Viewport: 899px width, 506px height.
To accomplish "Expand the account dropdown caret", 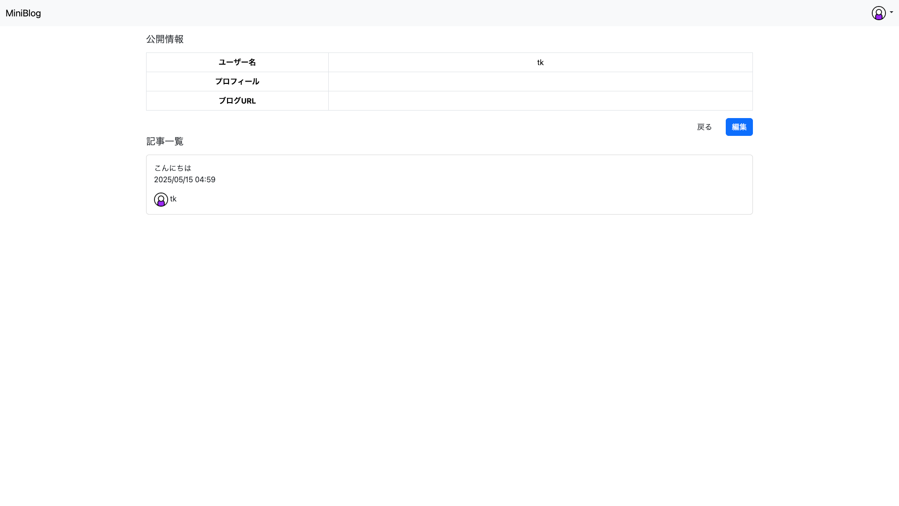I will coord(892,13).
